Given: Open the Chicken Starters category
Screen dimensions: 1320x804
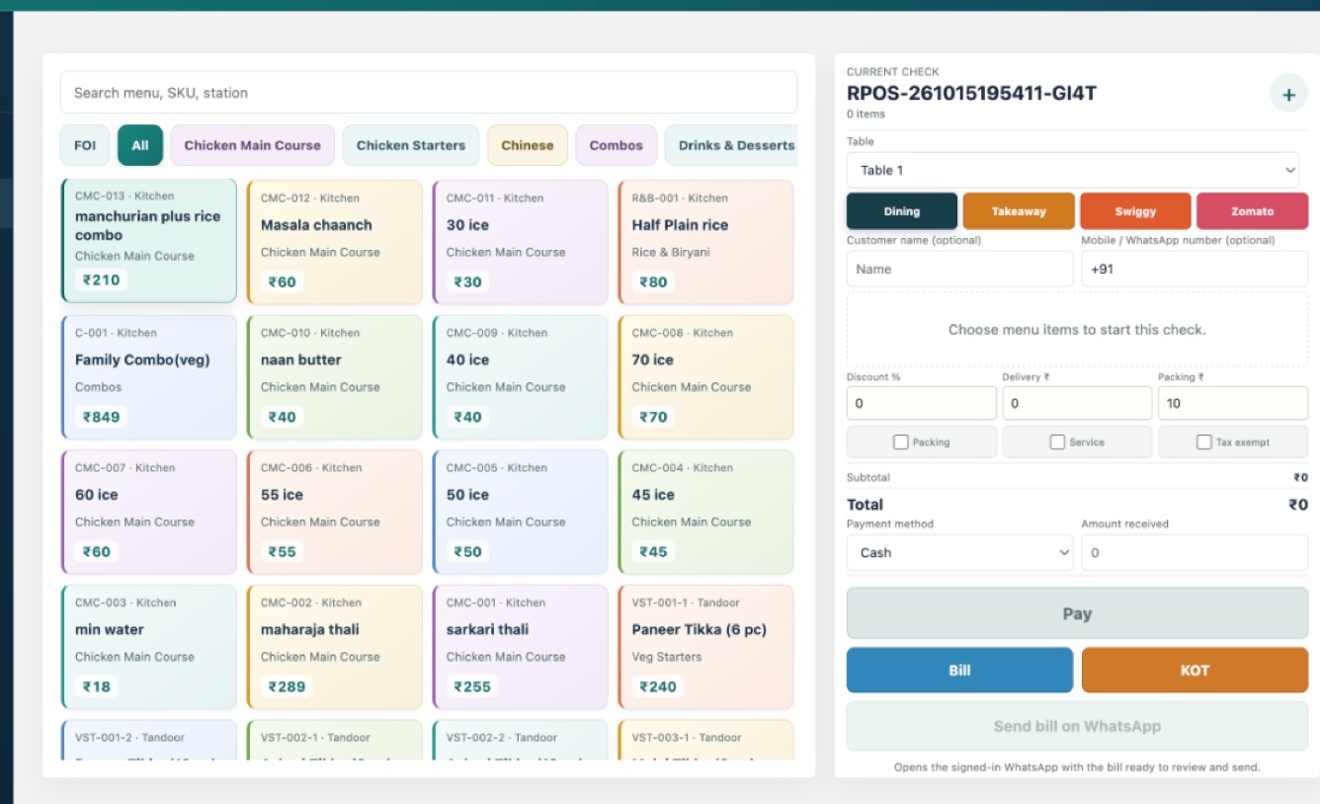Looking at the screenshot, I should pyautogui.click(x=411, y=145).
